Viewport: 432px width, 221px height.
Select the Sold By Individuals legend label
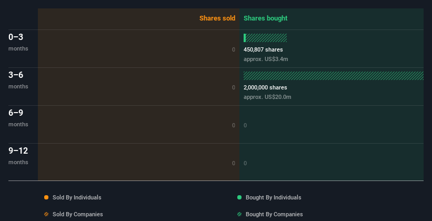click(77, 197)
